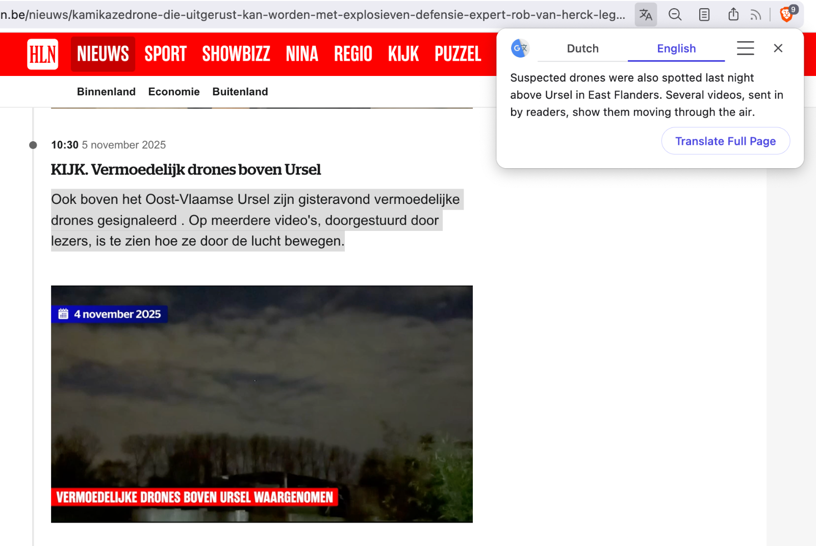This screenshot has width=816, height=546.
Task: Open the RSS feed icon
Action: pyautogui.click(x=756, y=15)
